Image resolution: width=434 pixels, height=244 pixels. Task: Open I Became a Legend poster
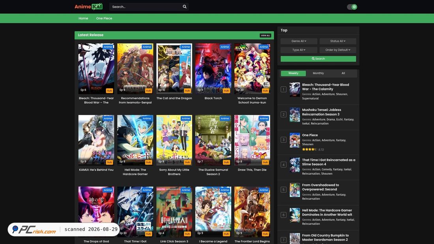pyautogui.click(x=213, y=212)
